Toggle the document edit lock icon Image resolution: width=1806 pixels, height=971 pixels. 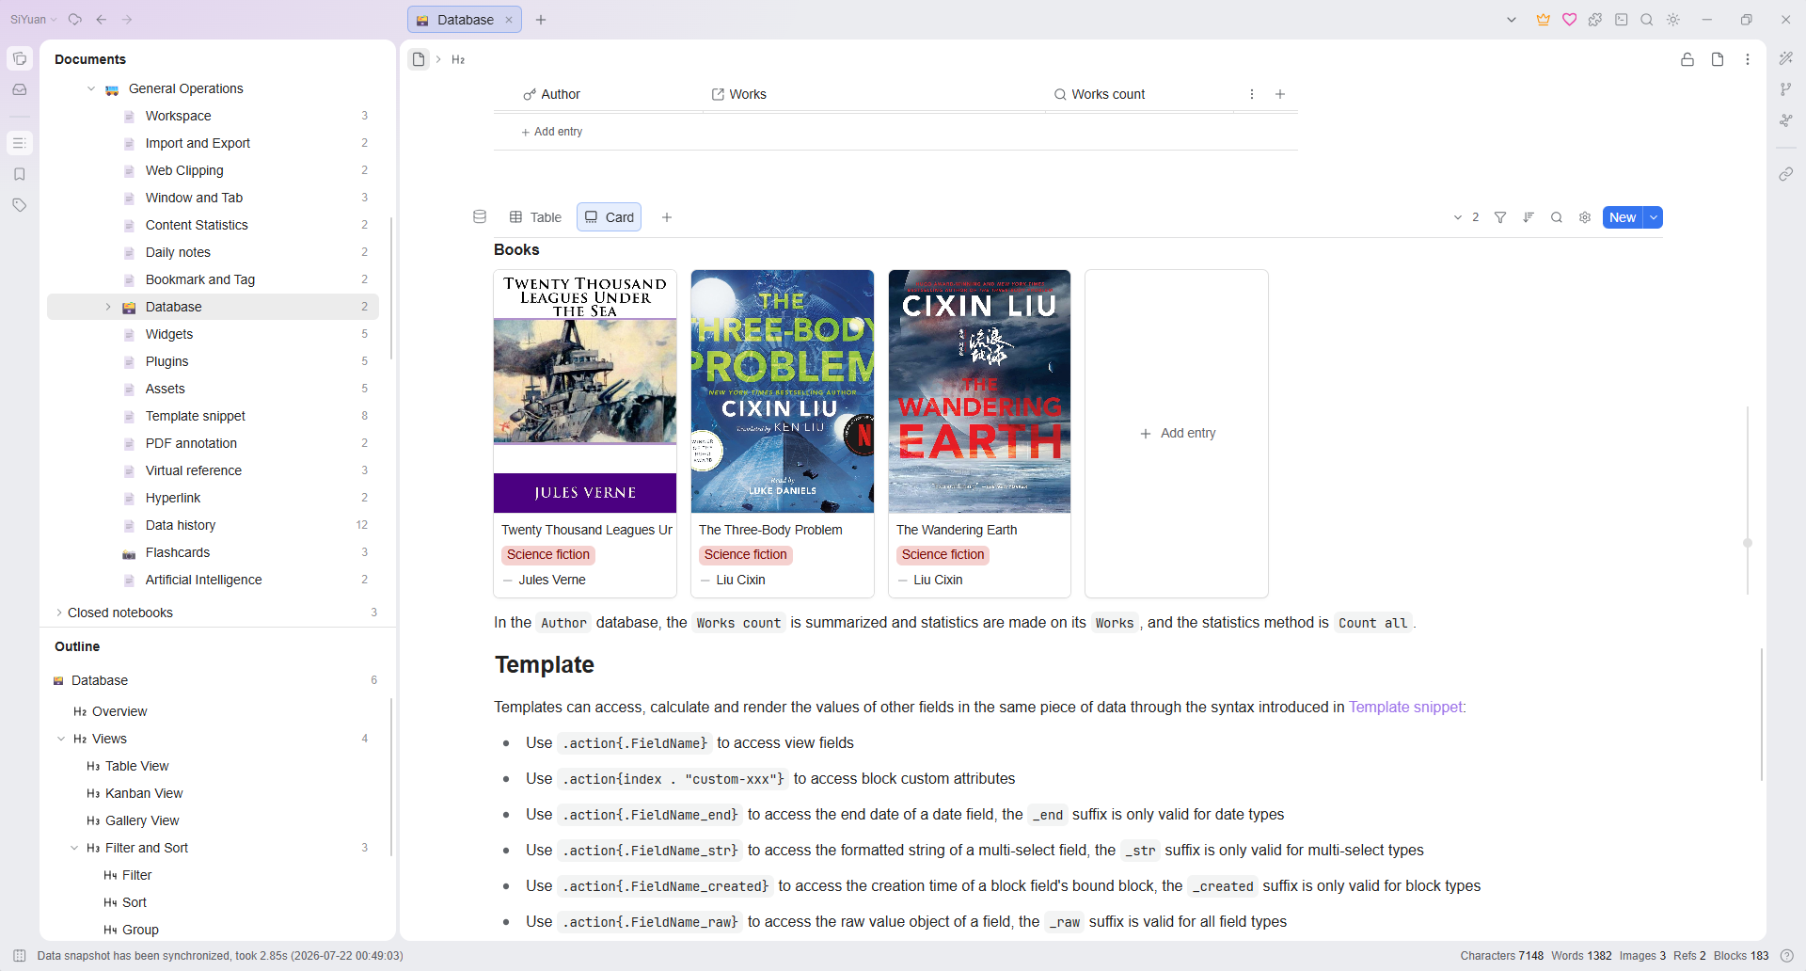click(x=1687, y=59)
